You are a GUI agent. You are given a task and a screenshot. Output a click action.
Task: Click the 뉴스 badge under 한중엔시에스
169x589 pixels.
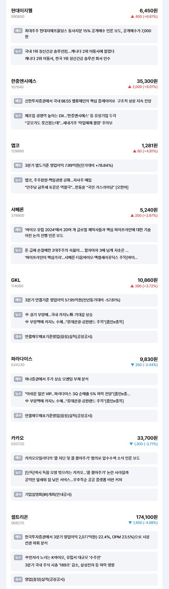(x=18, y=116)
